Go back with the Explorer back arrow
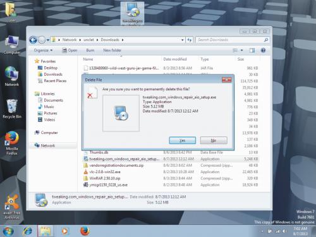The width and height of the screenshot is (316, 237). tap(33, 40)
